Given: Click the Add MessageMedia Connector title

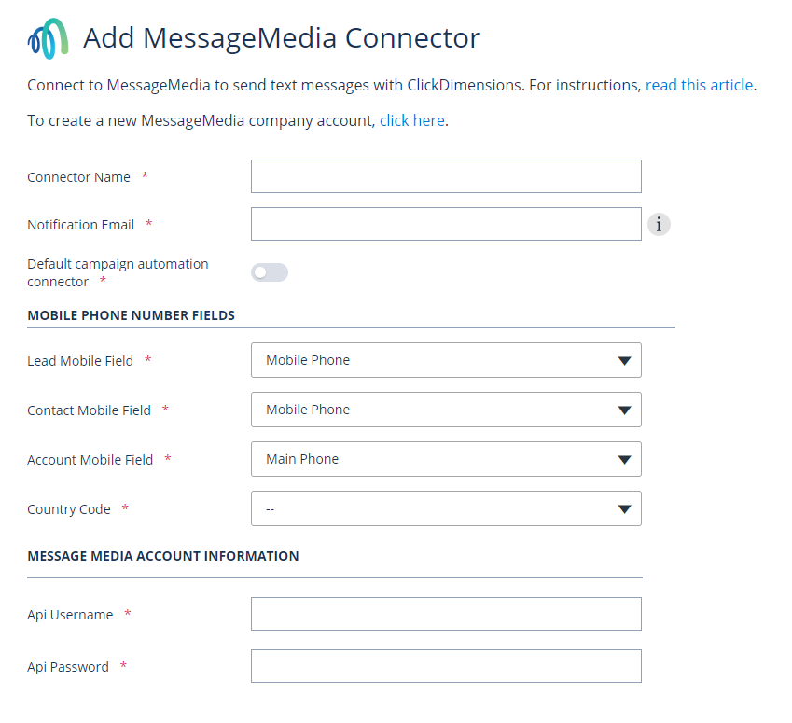Looking at the screenshot, I should (x=281, y=38).
